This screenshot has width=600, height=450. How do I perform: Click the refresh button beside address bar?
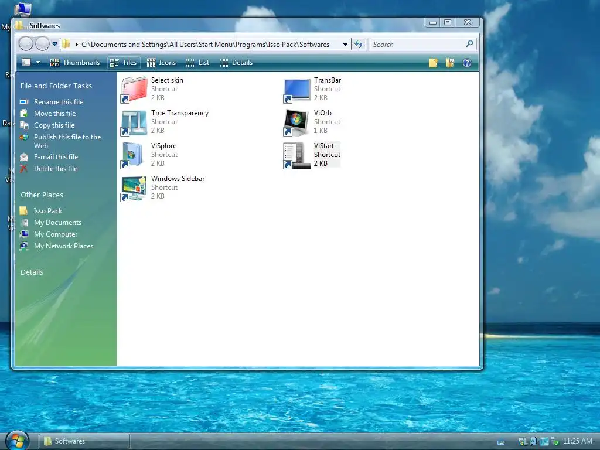pyautogui.click(x=359, y=45)
